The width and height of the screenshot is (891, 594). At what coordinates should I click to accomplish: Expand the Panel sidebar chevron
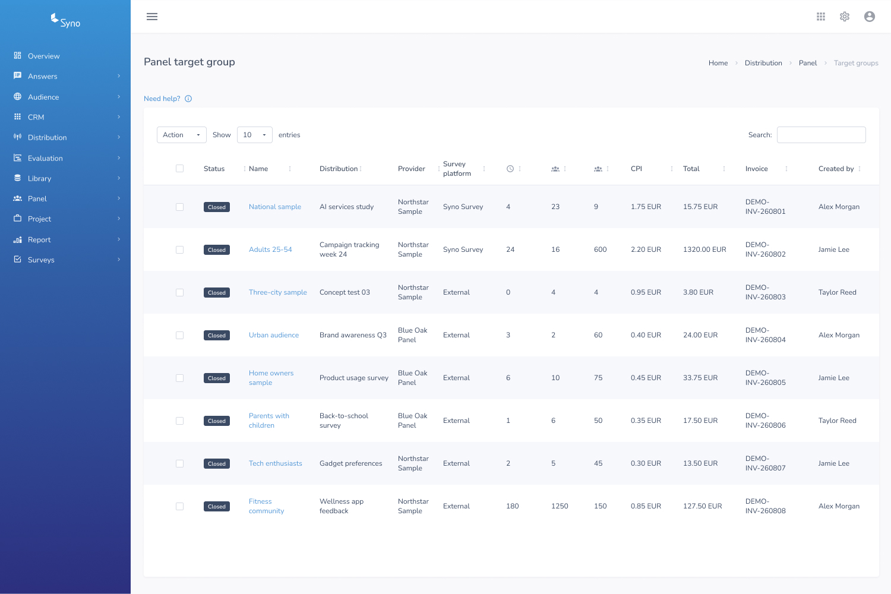tap(119, 198)
